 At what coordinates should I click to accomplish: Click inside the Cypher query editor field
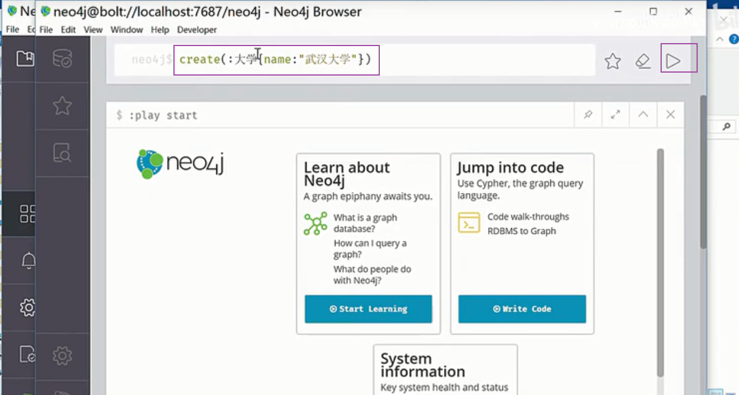point(413,59)
